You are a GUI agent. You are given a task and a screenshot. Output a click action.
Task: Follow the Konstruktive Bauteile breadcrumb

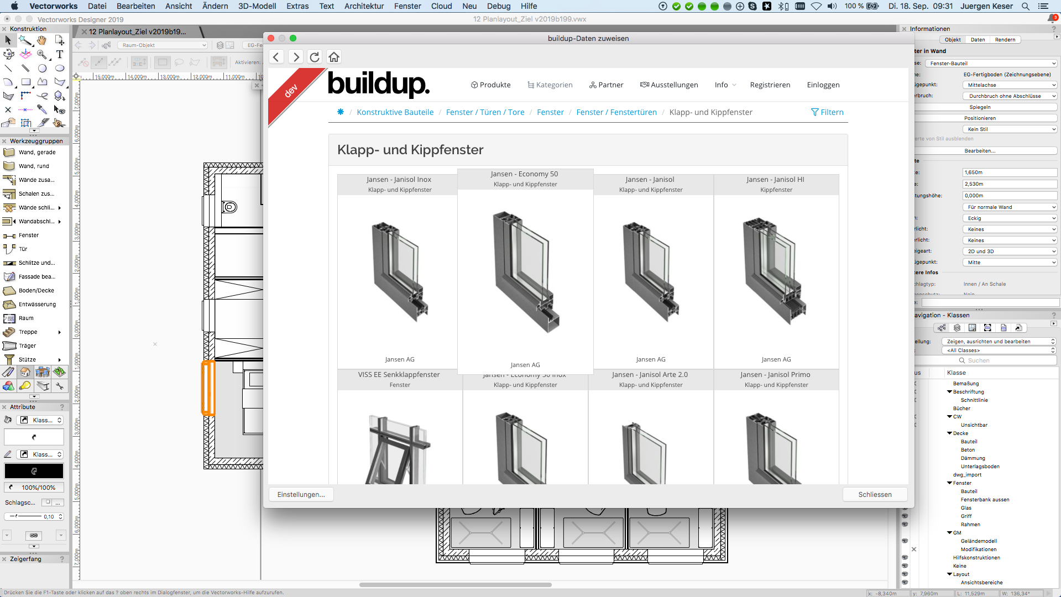[x=395, y=112]
